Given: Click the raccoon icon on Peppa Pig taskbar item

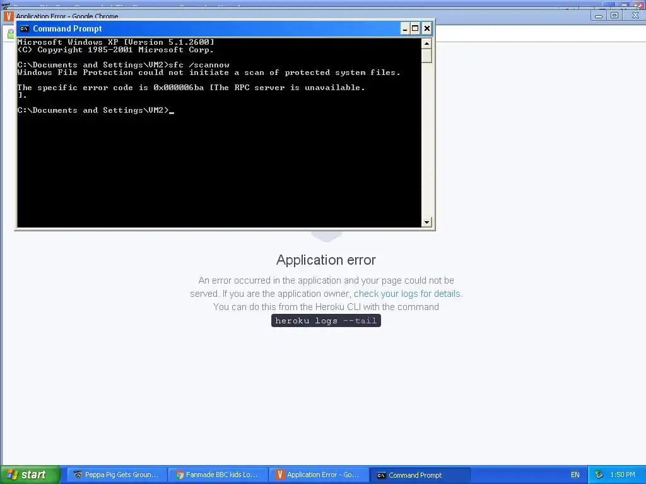Looking at the screenshot, I should point(78,474).
